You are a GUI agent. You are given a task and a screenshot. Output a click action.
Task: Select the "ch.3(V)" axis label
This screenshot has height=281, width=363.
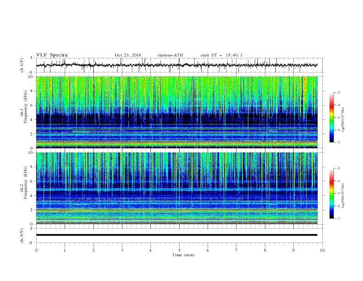[22, 236]
